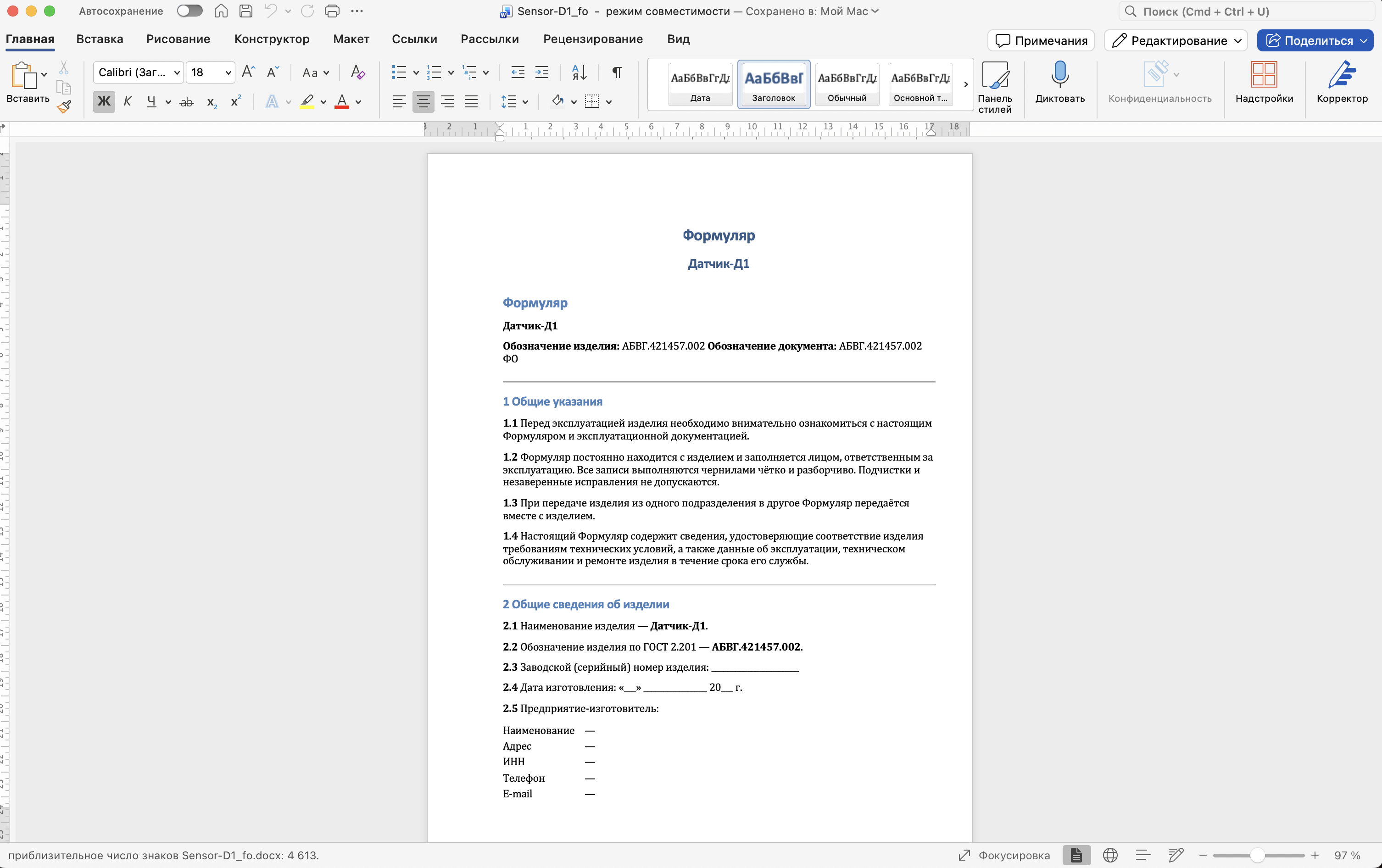Image resolution: width=1382 pixels, height=868 pixels.
Task: Click the Copy icon in clipboard group
Action: (x=64, y=87)
